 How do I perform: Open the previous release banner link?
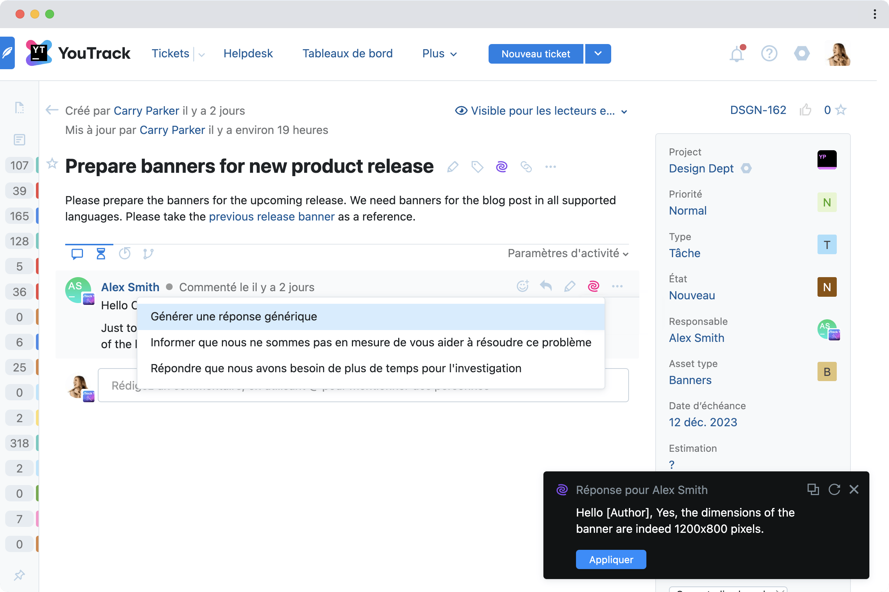pyautogui.click(x=272, y=217)
